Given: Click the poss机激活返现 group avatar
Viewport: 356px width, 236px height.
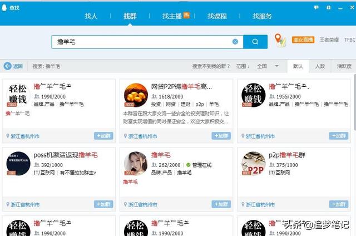Looking at the screenshot, I should (18, 164).
